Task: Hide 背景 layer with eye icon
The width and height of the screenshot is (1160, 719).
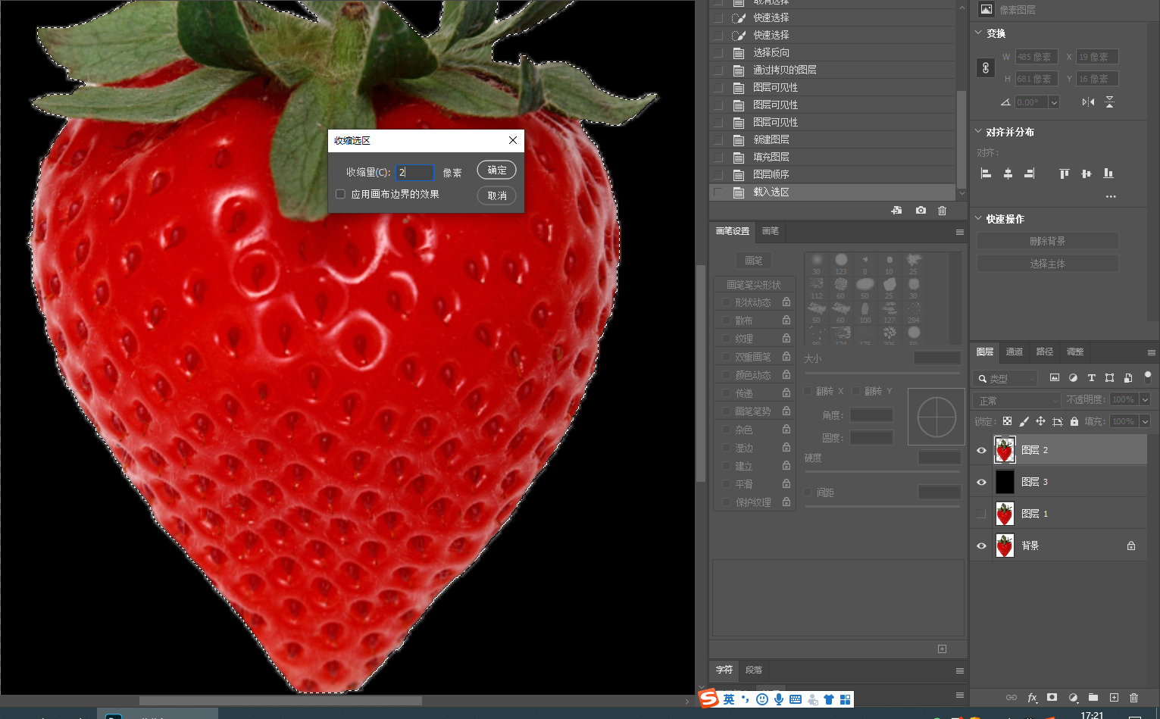Action: [981, 546]
